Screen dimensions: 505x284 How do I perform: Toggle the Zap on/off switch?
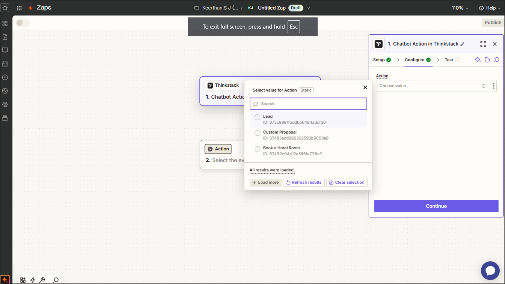point(23,23)
